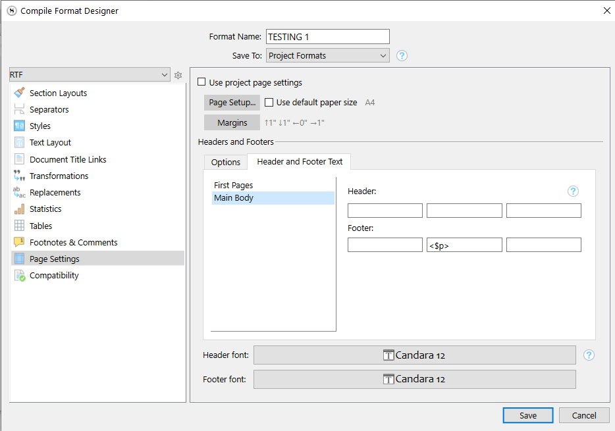Click the center footer field containing <$p>
Image resolution: width=615 pixels, height=431 pixels.
464,245
